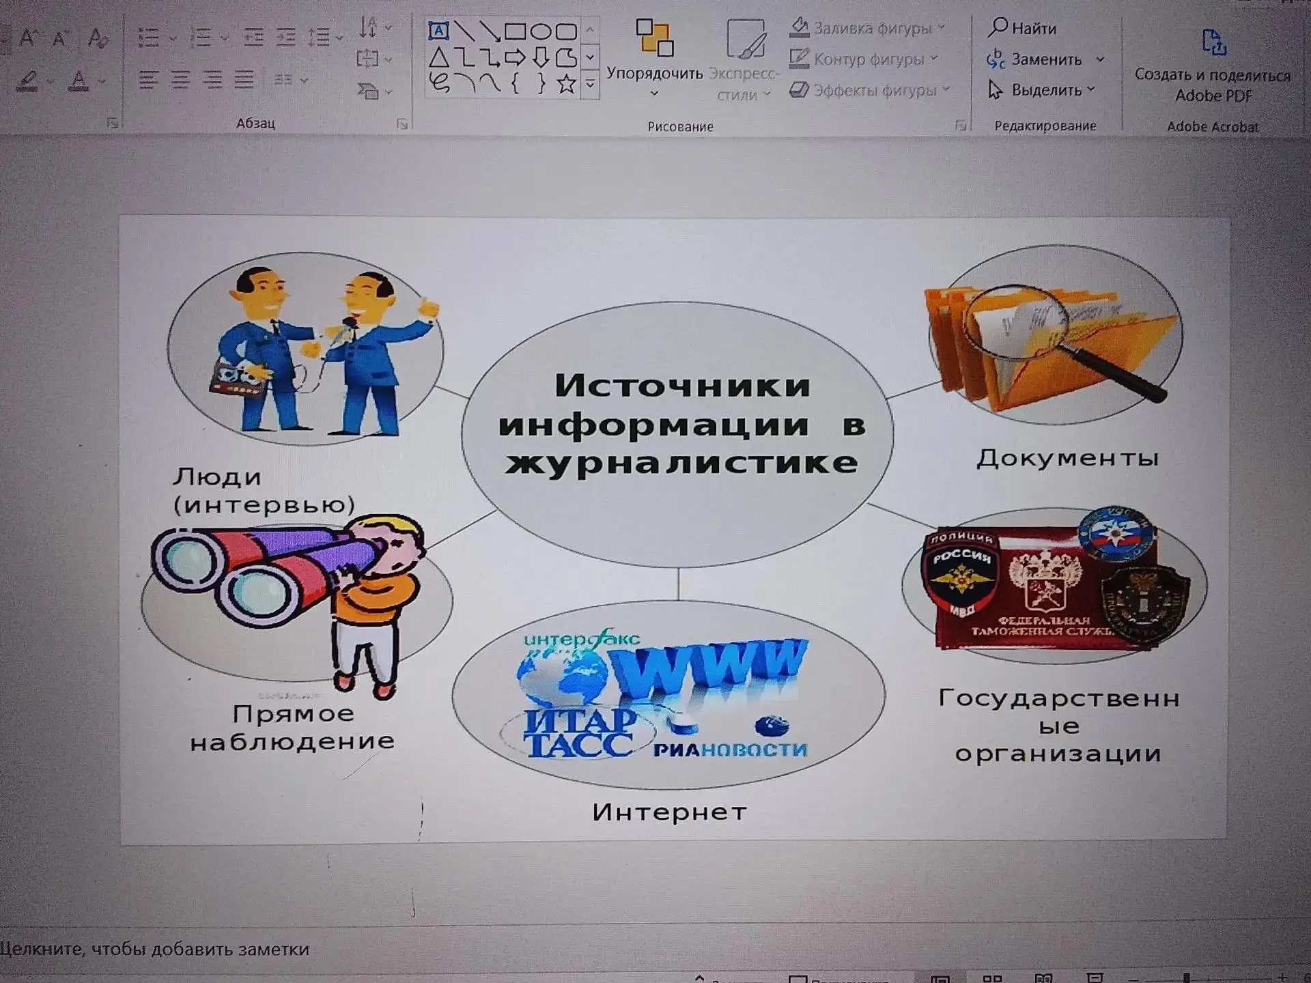Image resolution: width=1311 pixels, height=983 pixels.
Task: Choose the Rounded Rectangle shape
Action: (x=566, y=31)
